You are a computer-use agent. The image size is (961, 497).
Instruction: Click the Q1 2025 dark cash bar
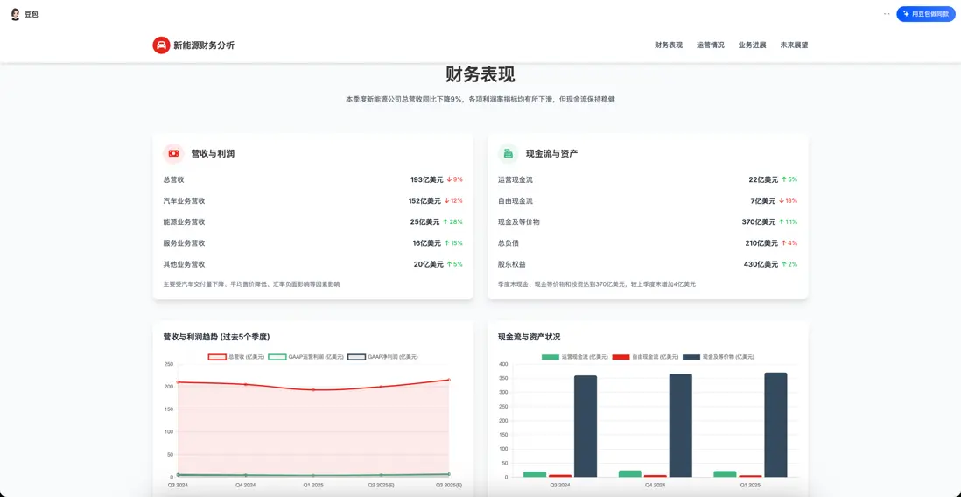click(x=775, y=425)
